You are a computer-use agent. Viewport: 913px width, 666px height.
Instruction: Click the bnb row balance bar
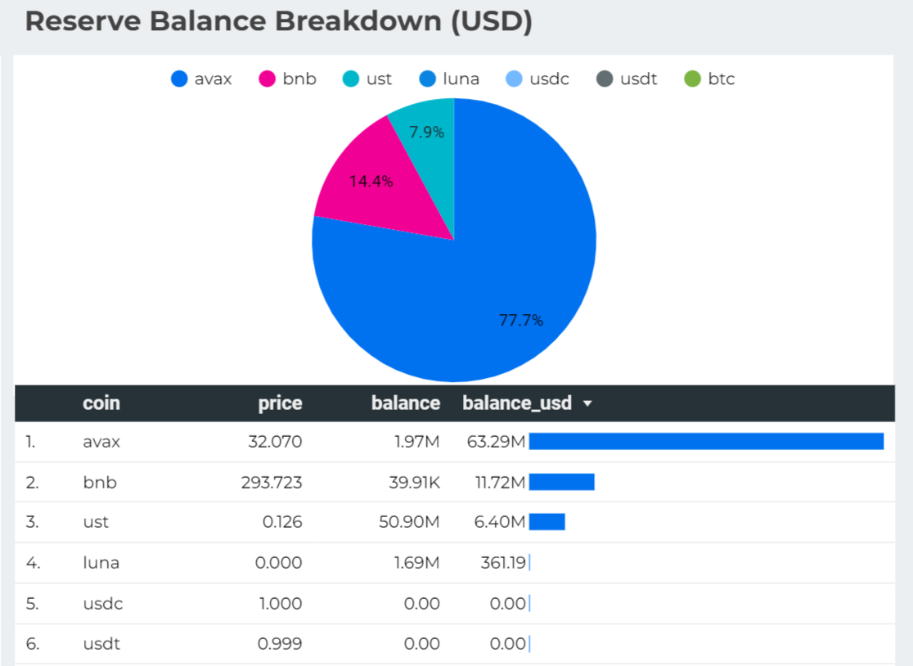(561, 482)
